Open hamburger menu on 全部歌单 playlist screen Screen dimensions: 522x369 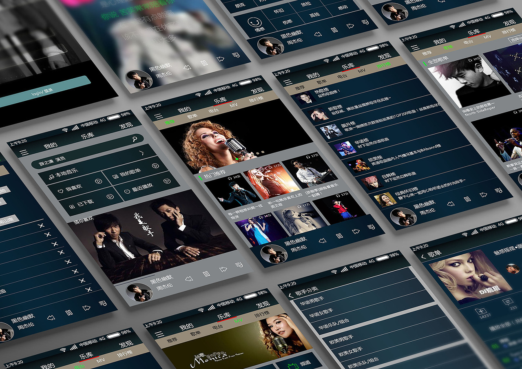tap(415, 47)
